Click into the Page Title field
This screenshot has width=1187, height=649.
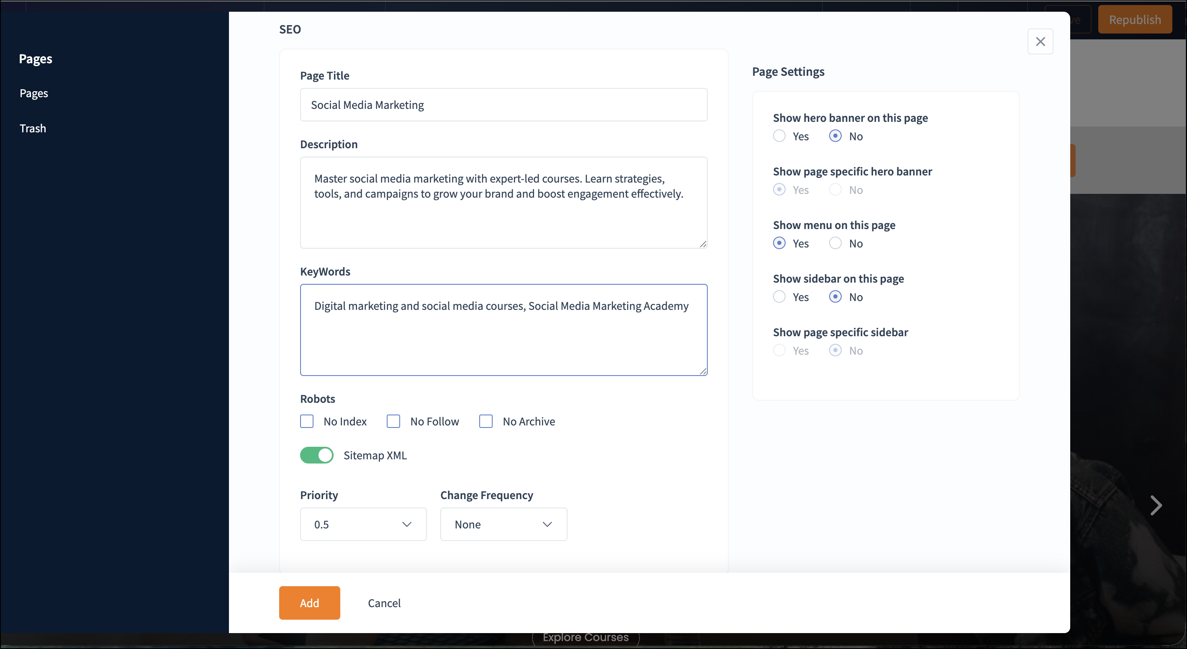[503, 105]
